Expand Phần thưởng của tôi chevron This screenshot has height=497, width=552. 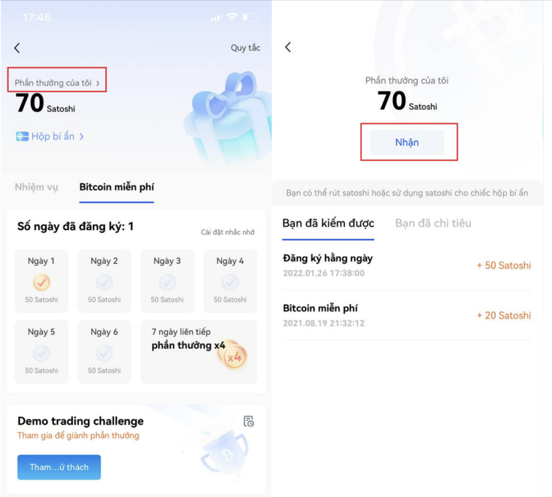click(98, 84)
